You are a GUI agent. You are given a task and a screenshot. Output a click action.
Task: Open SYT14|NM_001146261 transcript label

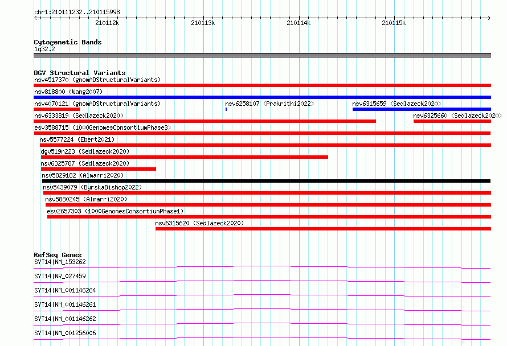point(65,304)
